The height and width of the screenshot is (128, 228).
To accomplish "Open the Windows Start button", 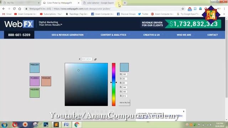I will (4, 125).
